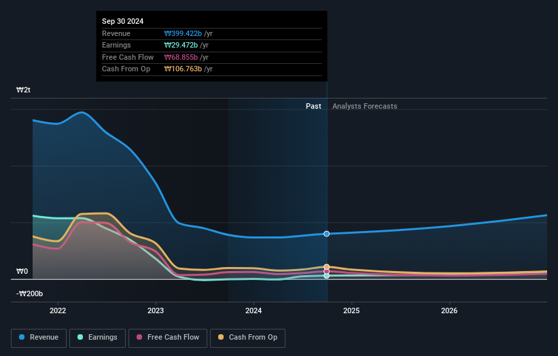Click the Past section label

pos(313,106)
